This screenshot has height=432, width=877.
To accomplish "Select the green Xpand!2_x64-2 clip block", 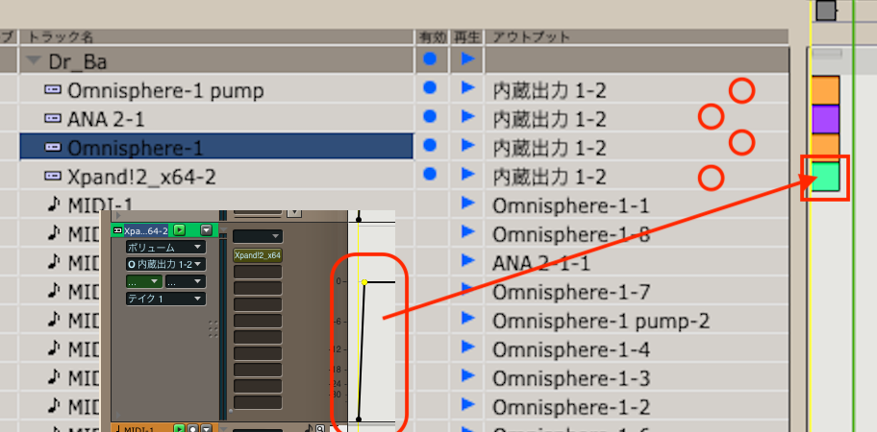I will point(825,177).
